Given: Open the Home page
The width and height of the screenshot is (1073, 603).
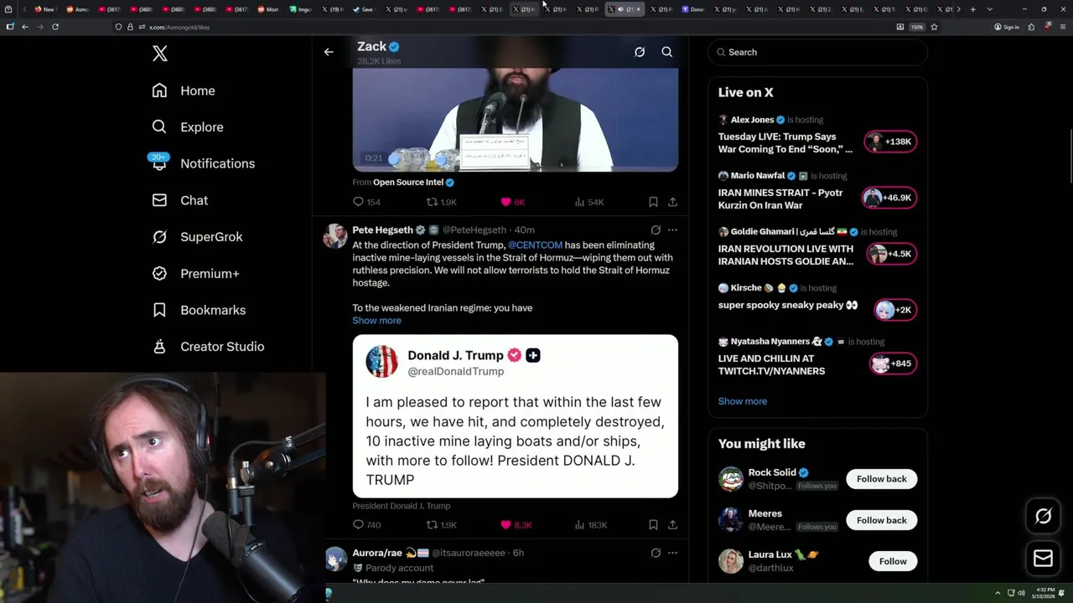Looking at the screenshot, I should point(184,90).
